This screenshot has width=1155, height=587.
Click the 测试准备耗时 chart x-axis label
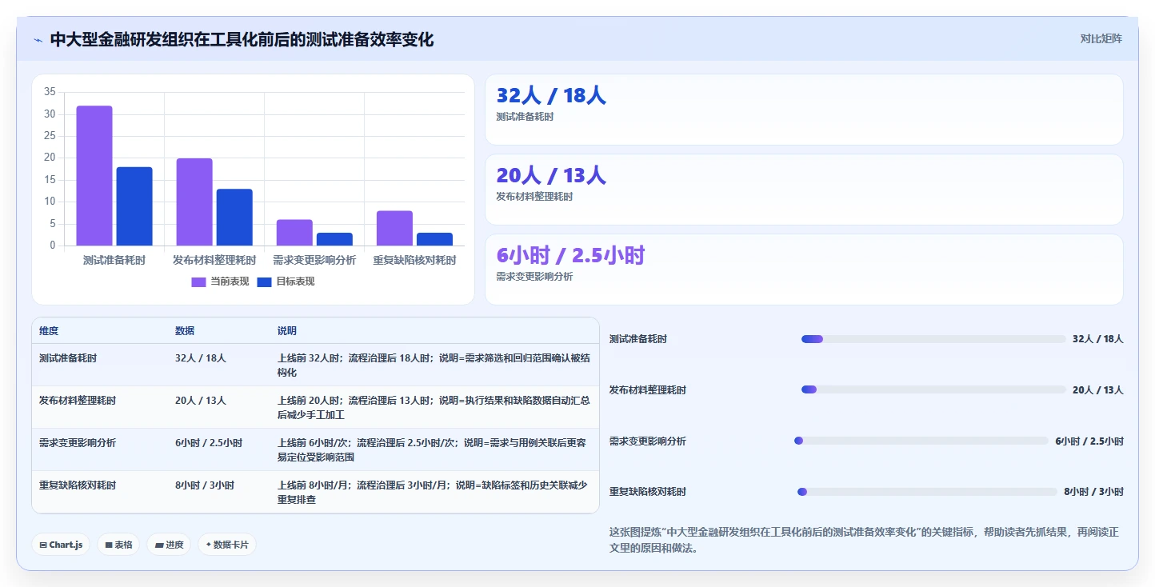[x=114, y=260]
